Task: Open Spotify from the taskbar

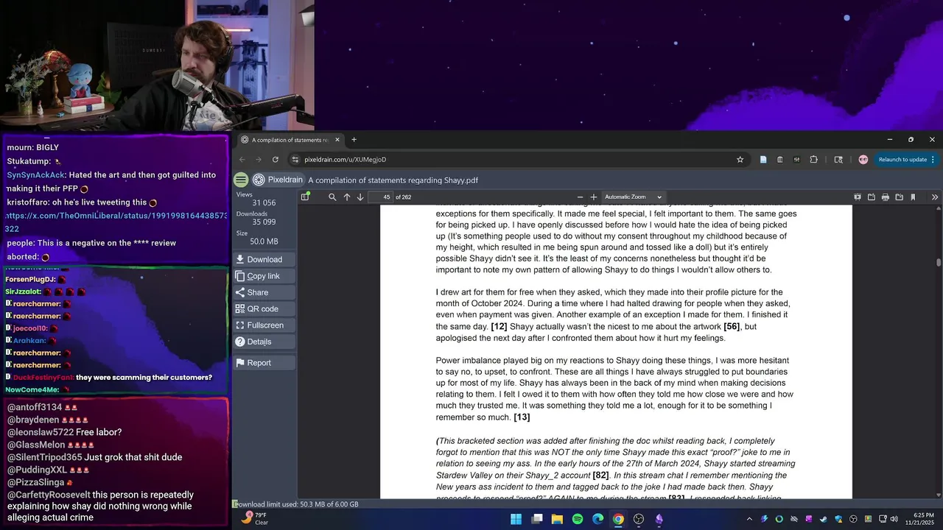Action: tap(578, 519)
